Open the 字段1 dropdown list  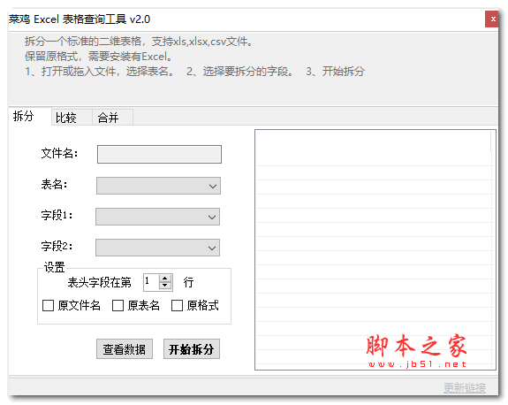coord(157,217)
